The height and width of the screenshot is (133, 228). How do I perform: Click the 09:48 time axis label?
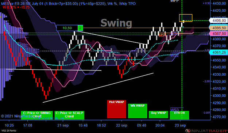point(142,125)
